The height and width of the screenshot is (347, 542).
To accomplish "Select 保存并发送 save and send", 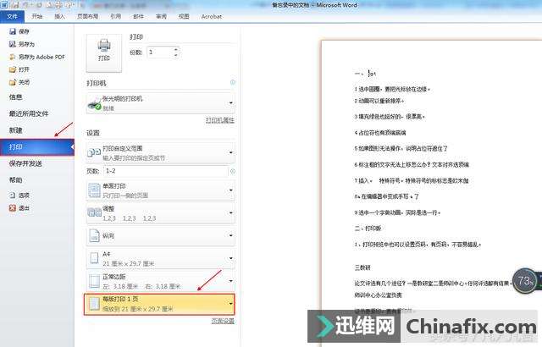I will (x=25, y=163).
